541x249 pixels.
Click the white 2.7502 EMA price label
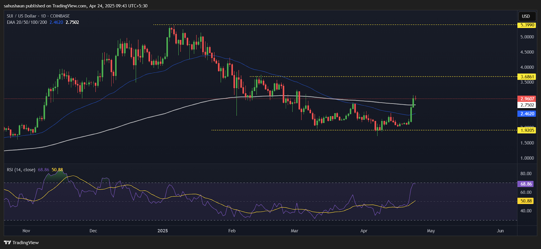coord(527,105)
